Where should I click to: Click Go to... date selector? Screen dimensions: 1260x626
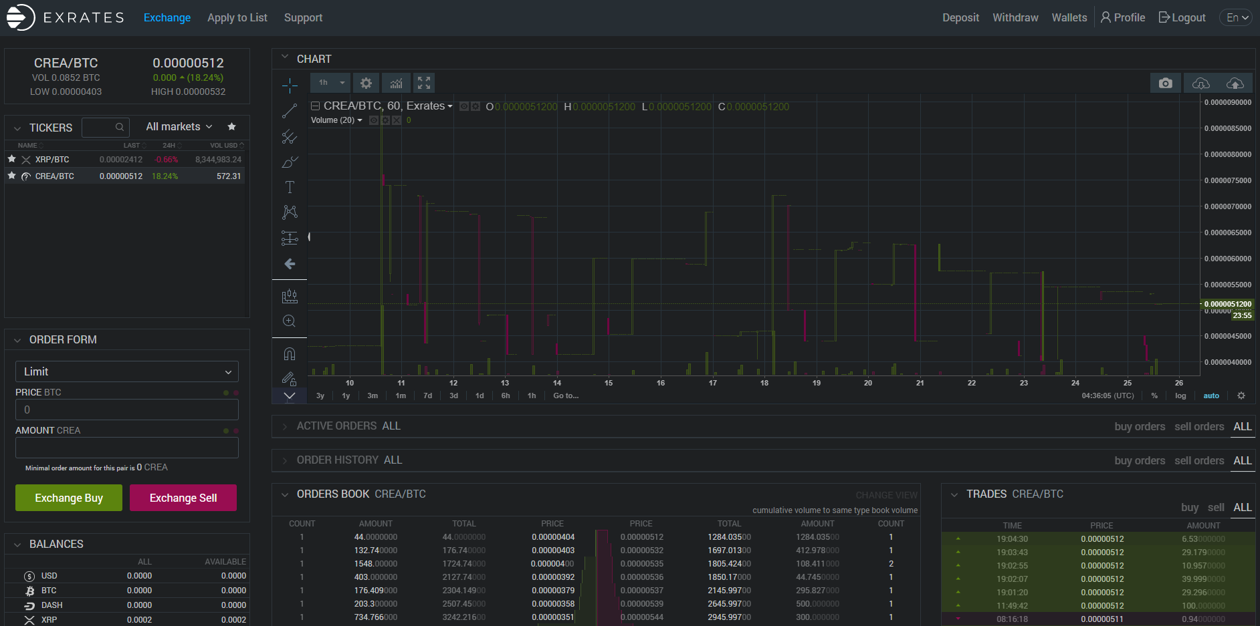(566, 396)
